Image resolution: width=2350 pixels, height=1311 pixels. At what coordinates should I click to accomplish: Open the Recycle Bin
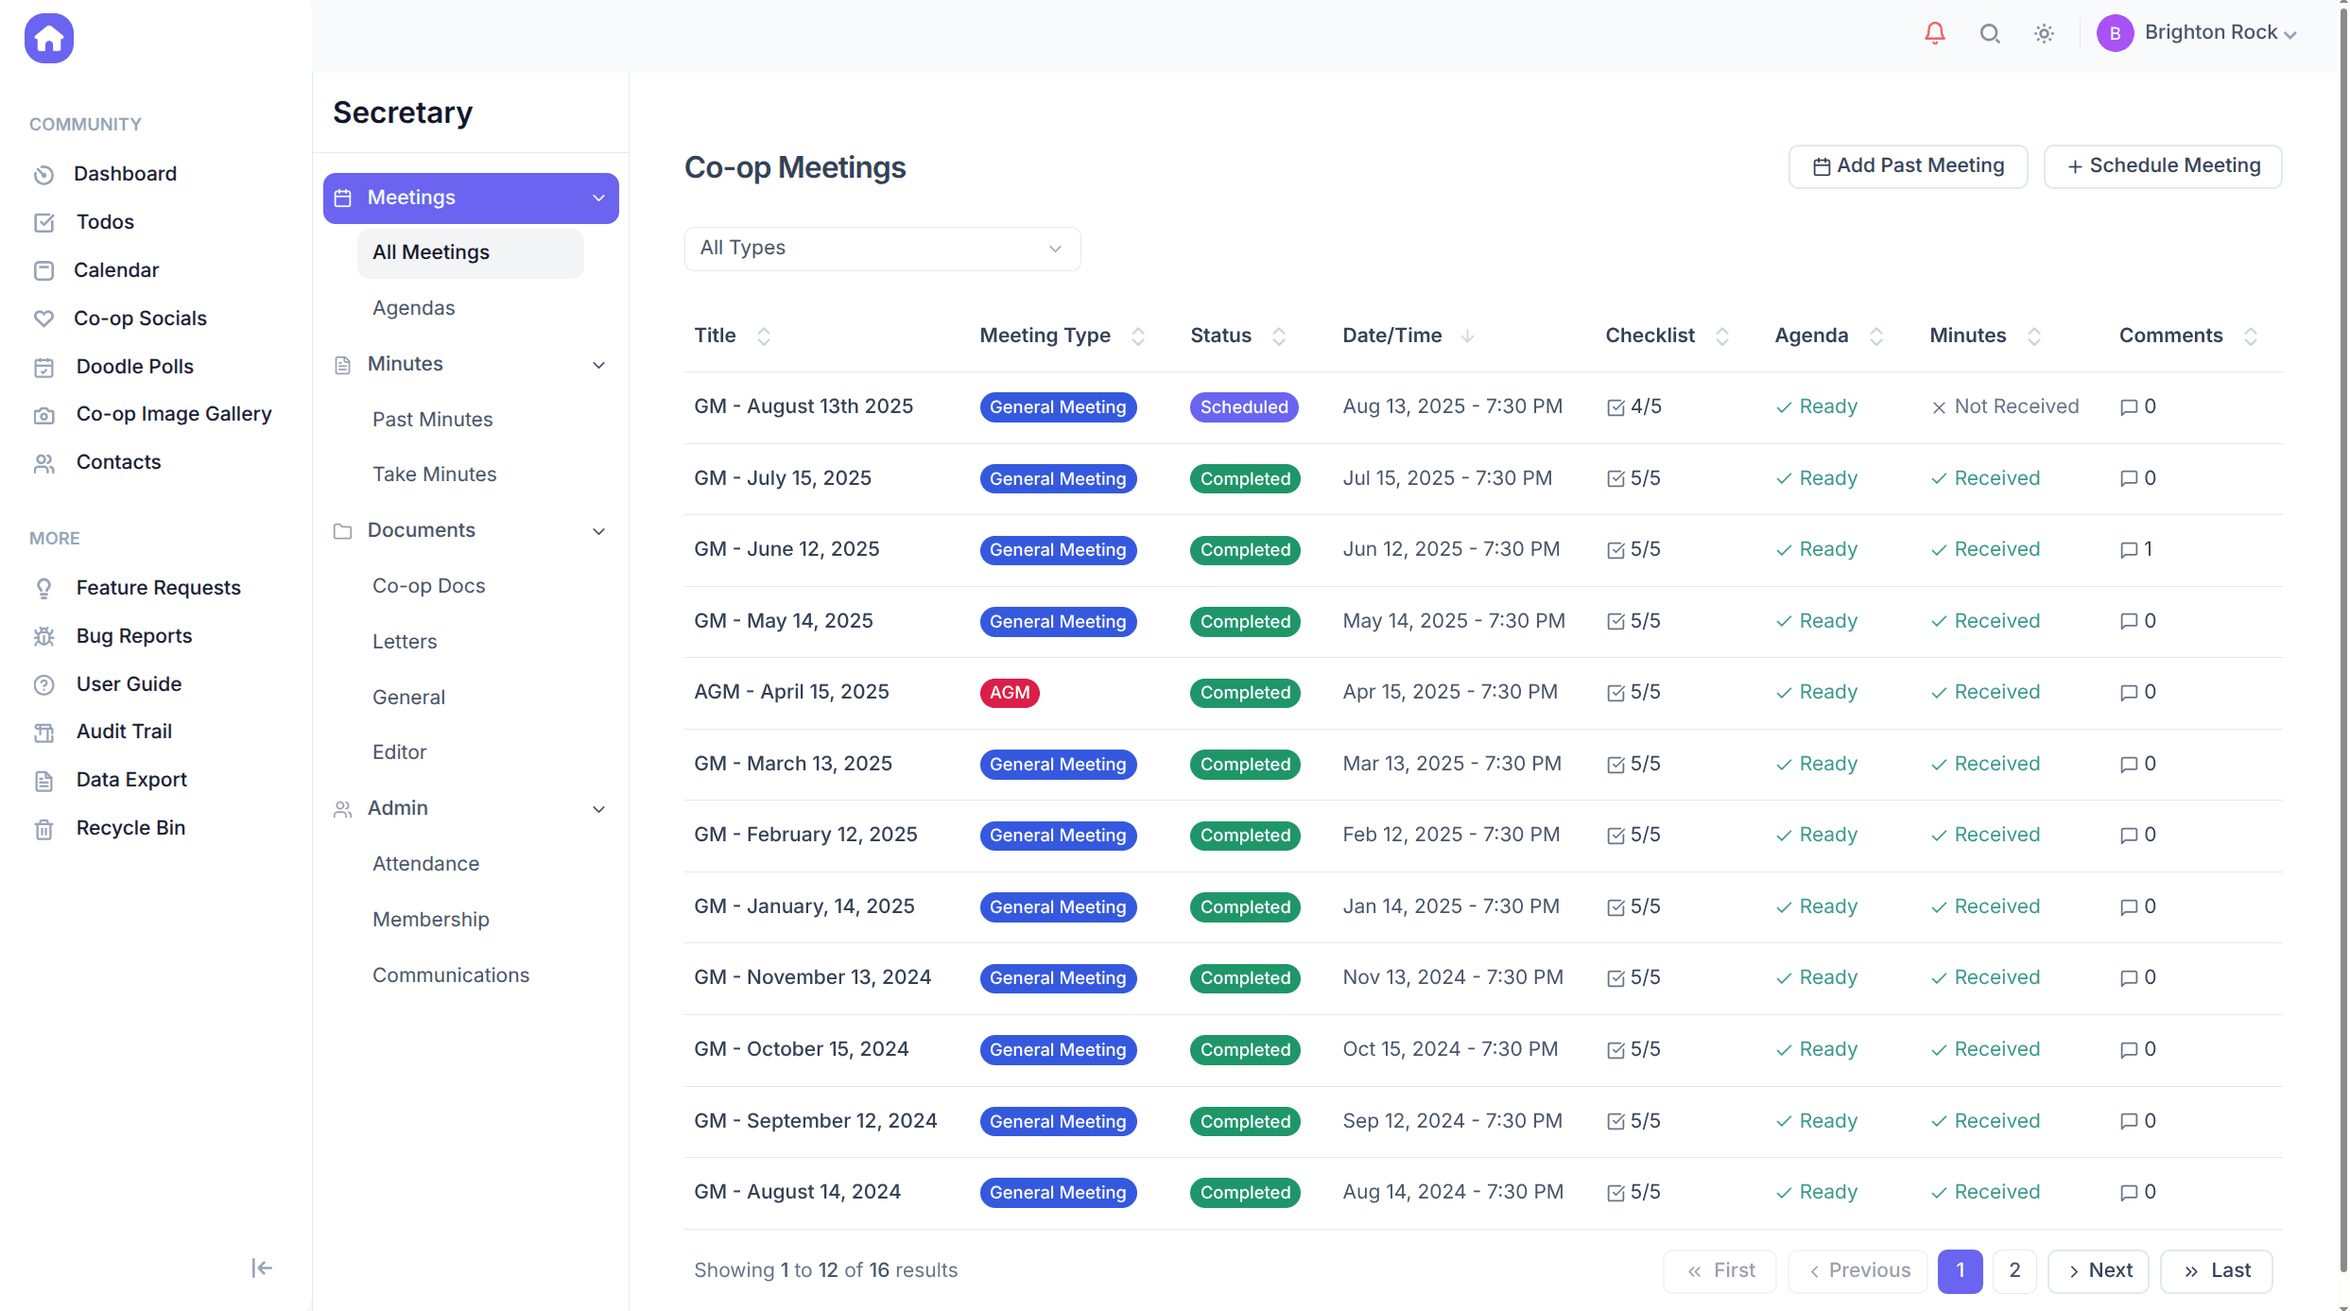(130, 827)
